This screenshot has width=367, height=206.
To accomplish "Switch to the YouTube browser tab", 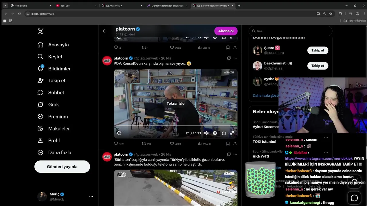I will [x=76, y=5].
